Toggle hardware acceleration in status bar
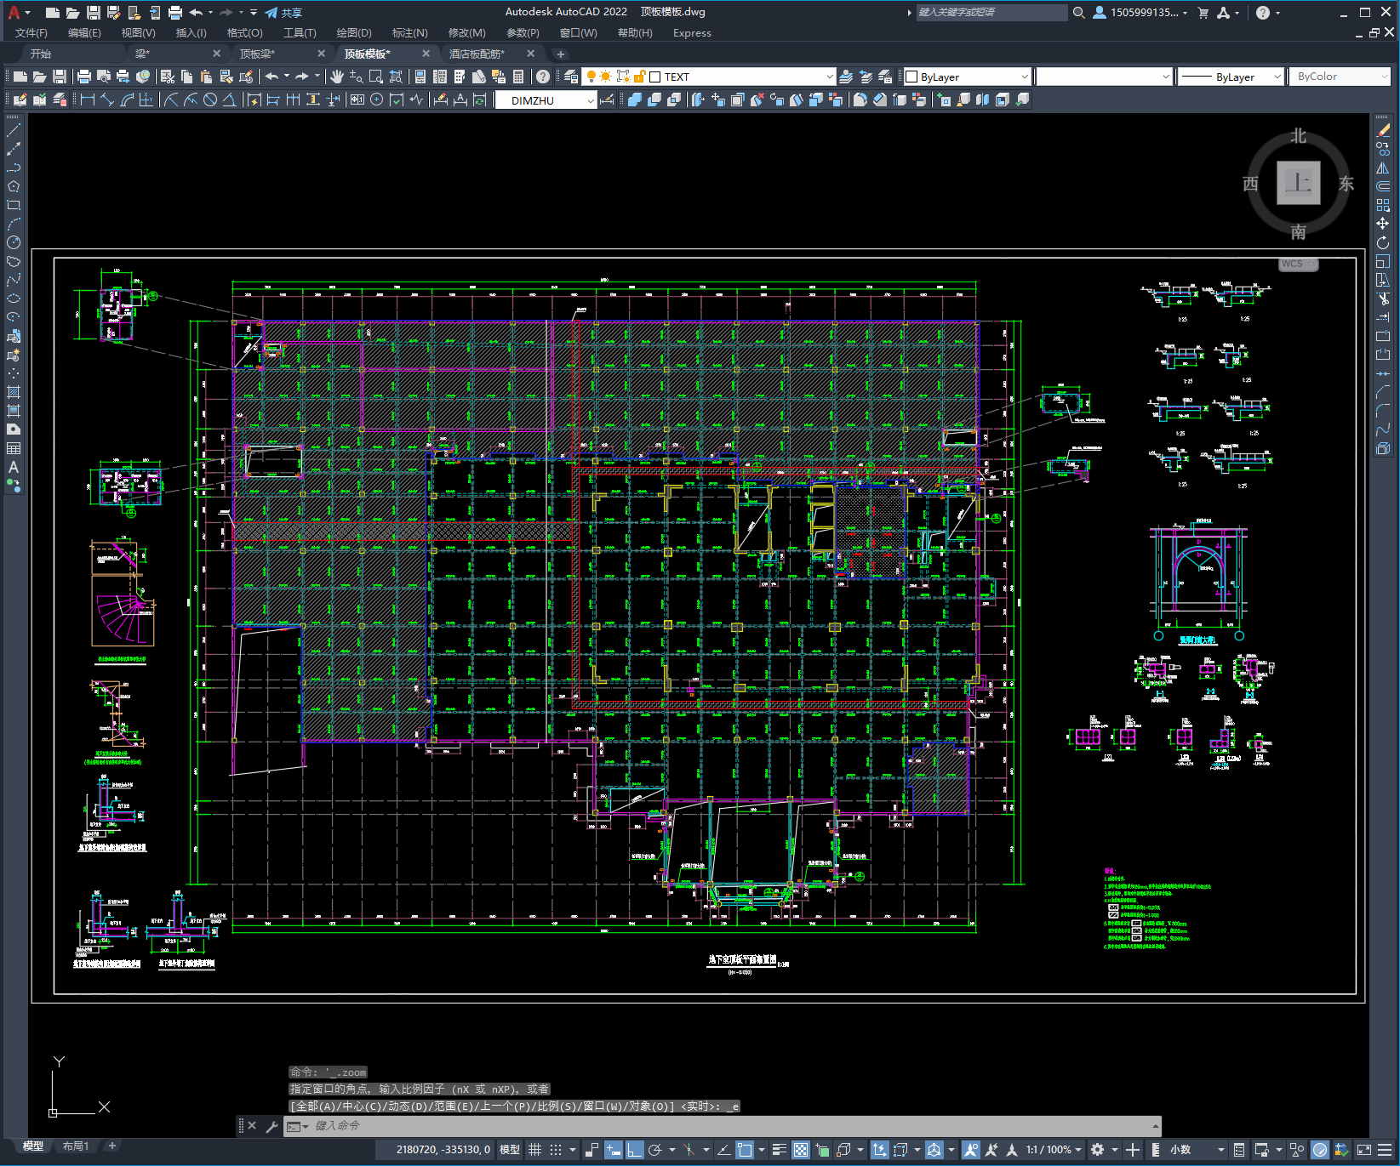Viewport: 1400px width, 1166px height. [x=1320, y=1150]
